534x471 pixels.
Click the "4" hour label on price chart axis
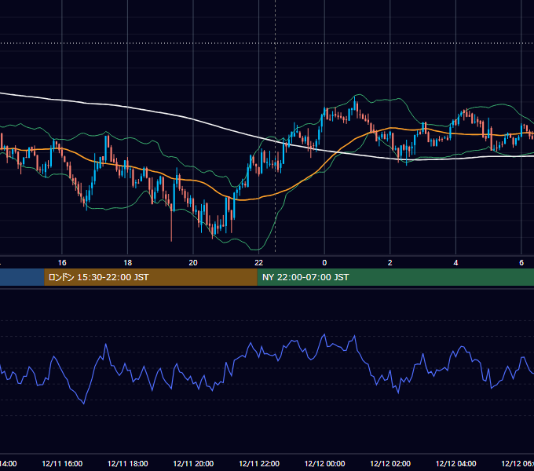[455, 263]
